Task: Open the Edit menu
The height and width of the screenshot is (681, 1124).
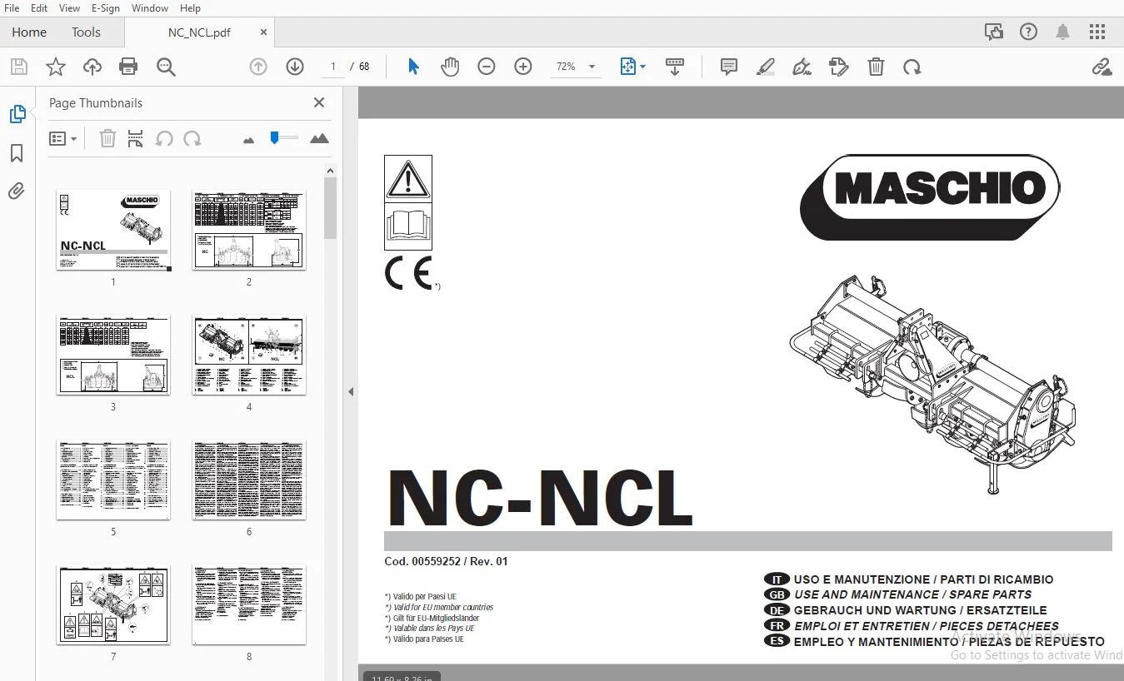Action: click(39, 8)
